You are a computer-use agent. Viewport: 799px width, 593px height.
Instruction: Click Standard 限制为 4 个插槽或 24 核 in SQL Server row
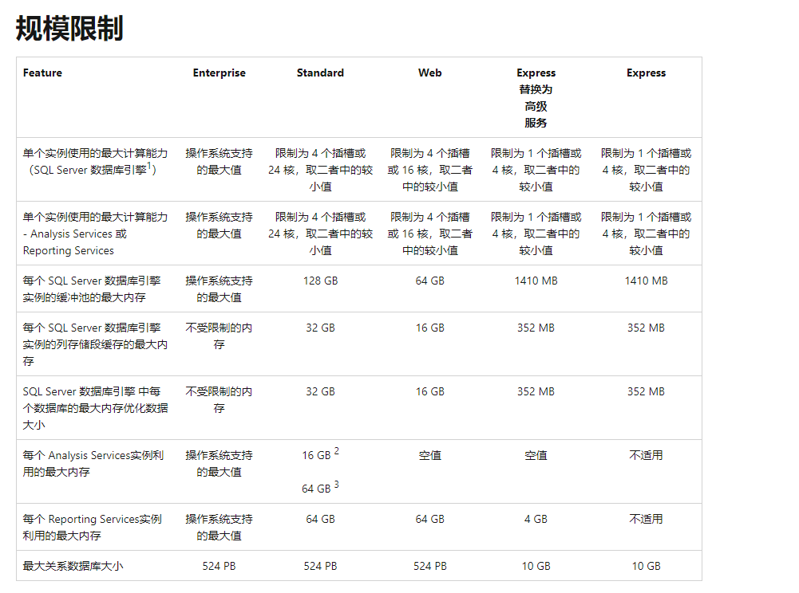click(321, 170)
